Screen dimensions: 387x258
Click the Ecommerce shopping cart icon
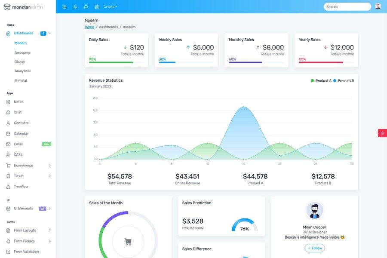[x=7, y=164]
